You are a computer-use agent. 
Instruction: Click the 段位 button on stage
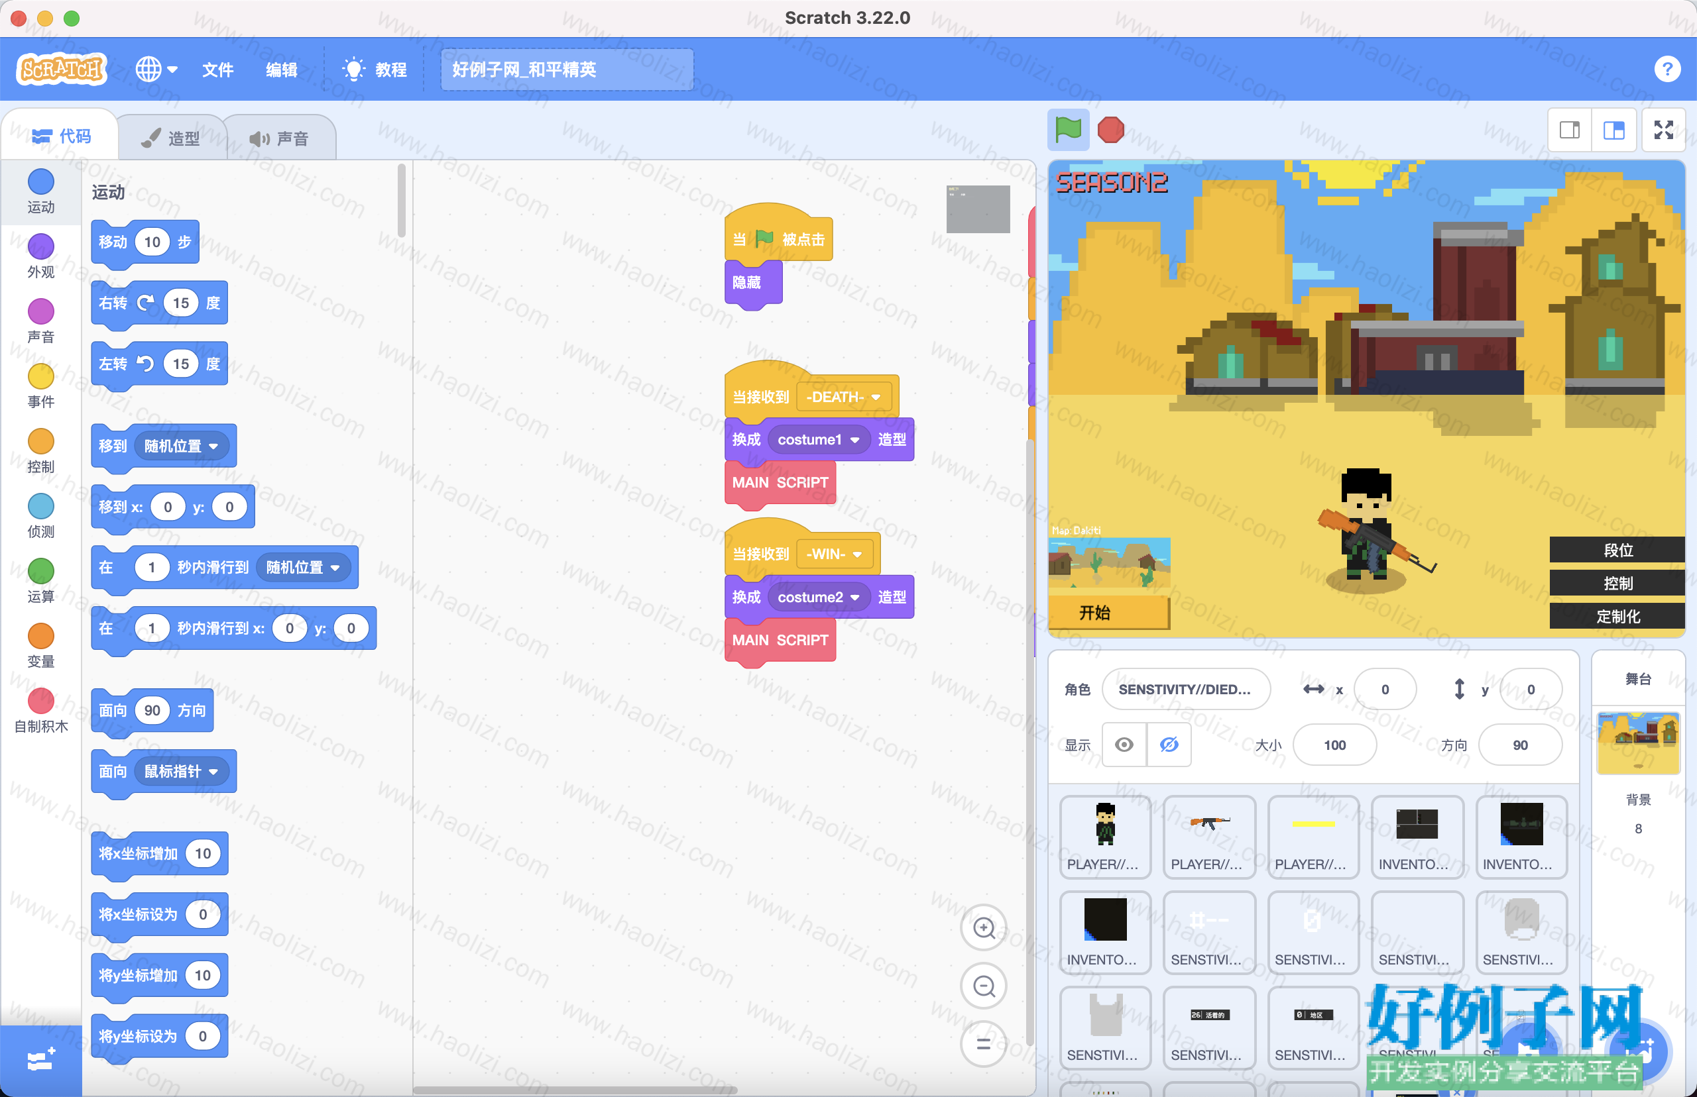[x=1617, y=550]
